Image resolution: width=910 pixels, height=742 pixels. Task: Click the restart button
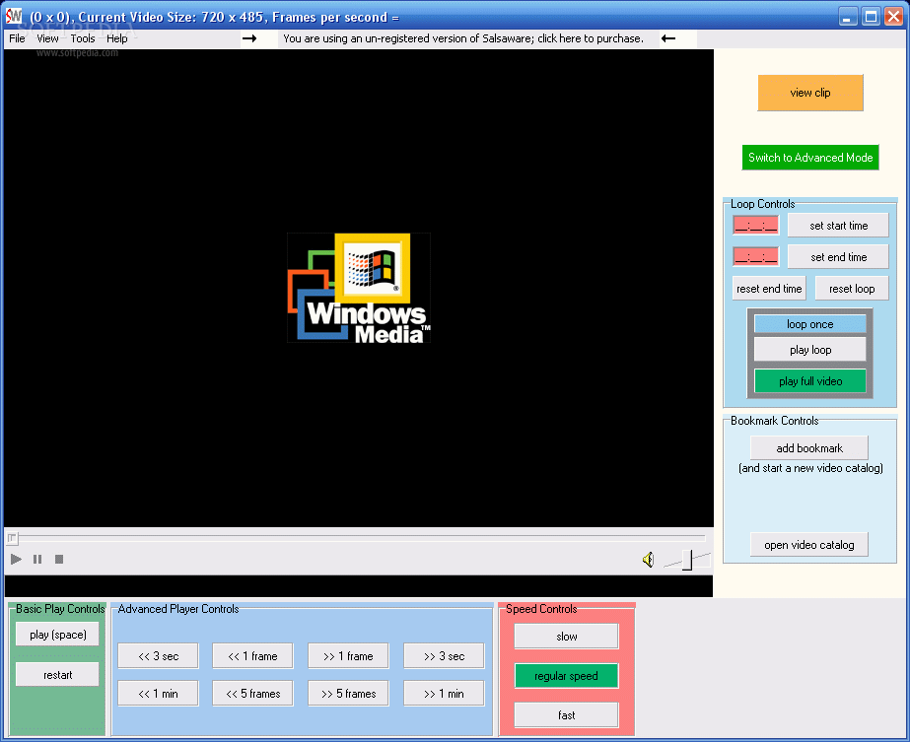(x=57, y=675)
